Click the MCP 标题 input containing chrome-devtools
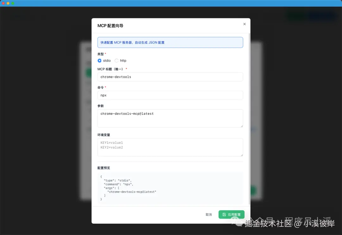Screen dimensions: 342x235 coord(170,77)
